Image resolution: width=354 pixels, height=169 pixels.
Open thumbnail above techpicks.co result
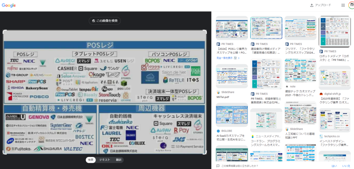point(335,120)
